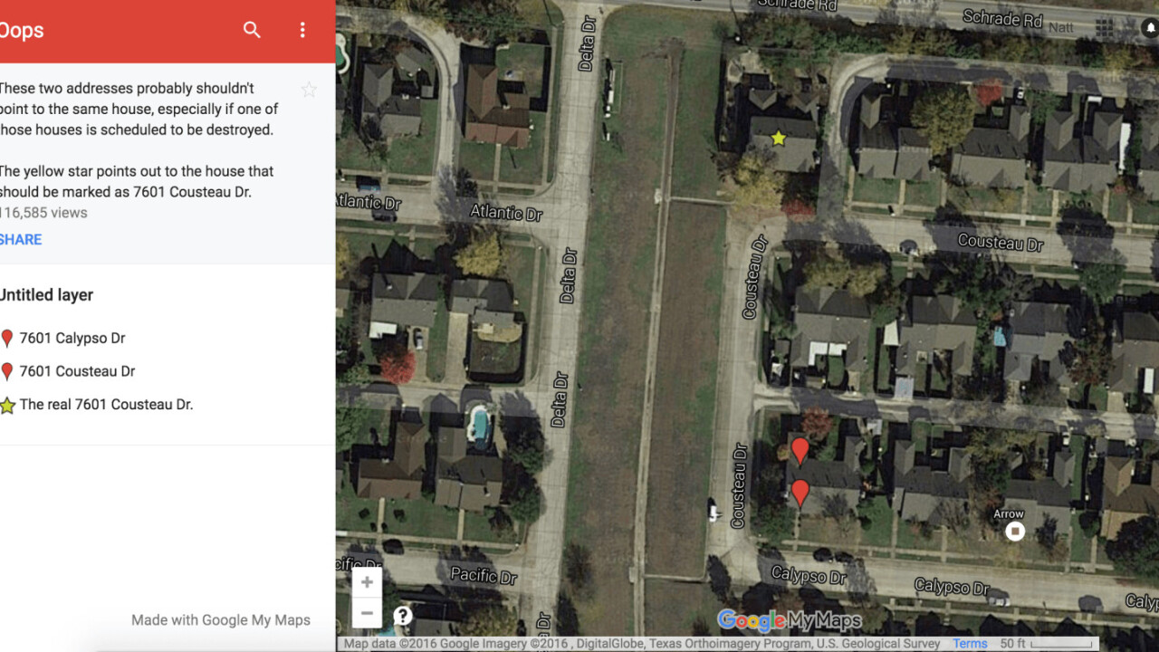Screen dimensions: 1159x652
Task: Zoom out with the minus button
Action: point(367,613)
